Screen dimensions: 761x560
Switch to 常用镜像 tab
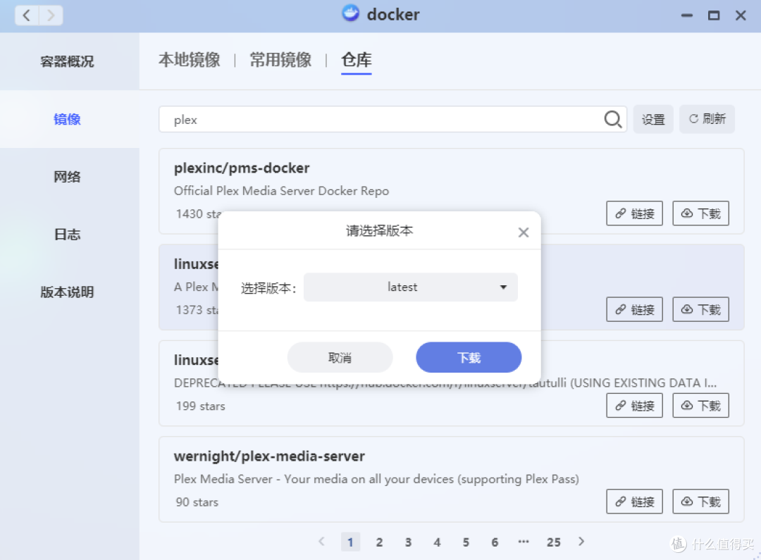(x=280, y=60)
